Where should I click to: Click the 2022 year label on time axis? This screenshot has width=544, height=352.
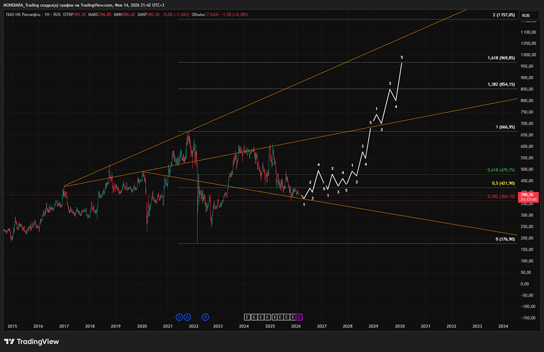coord(194,326)
